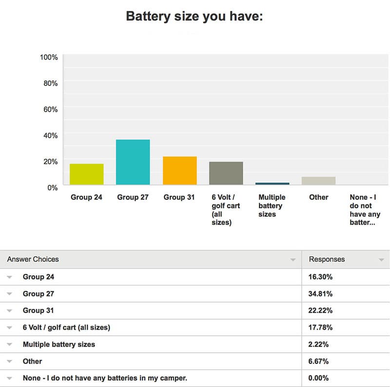Expand the 6 Volt / golf cart row arrow
This screenshot has height=387, width=390.
(x=9, y=327)
